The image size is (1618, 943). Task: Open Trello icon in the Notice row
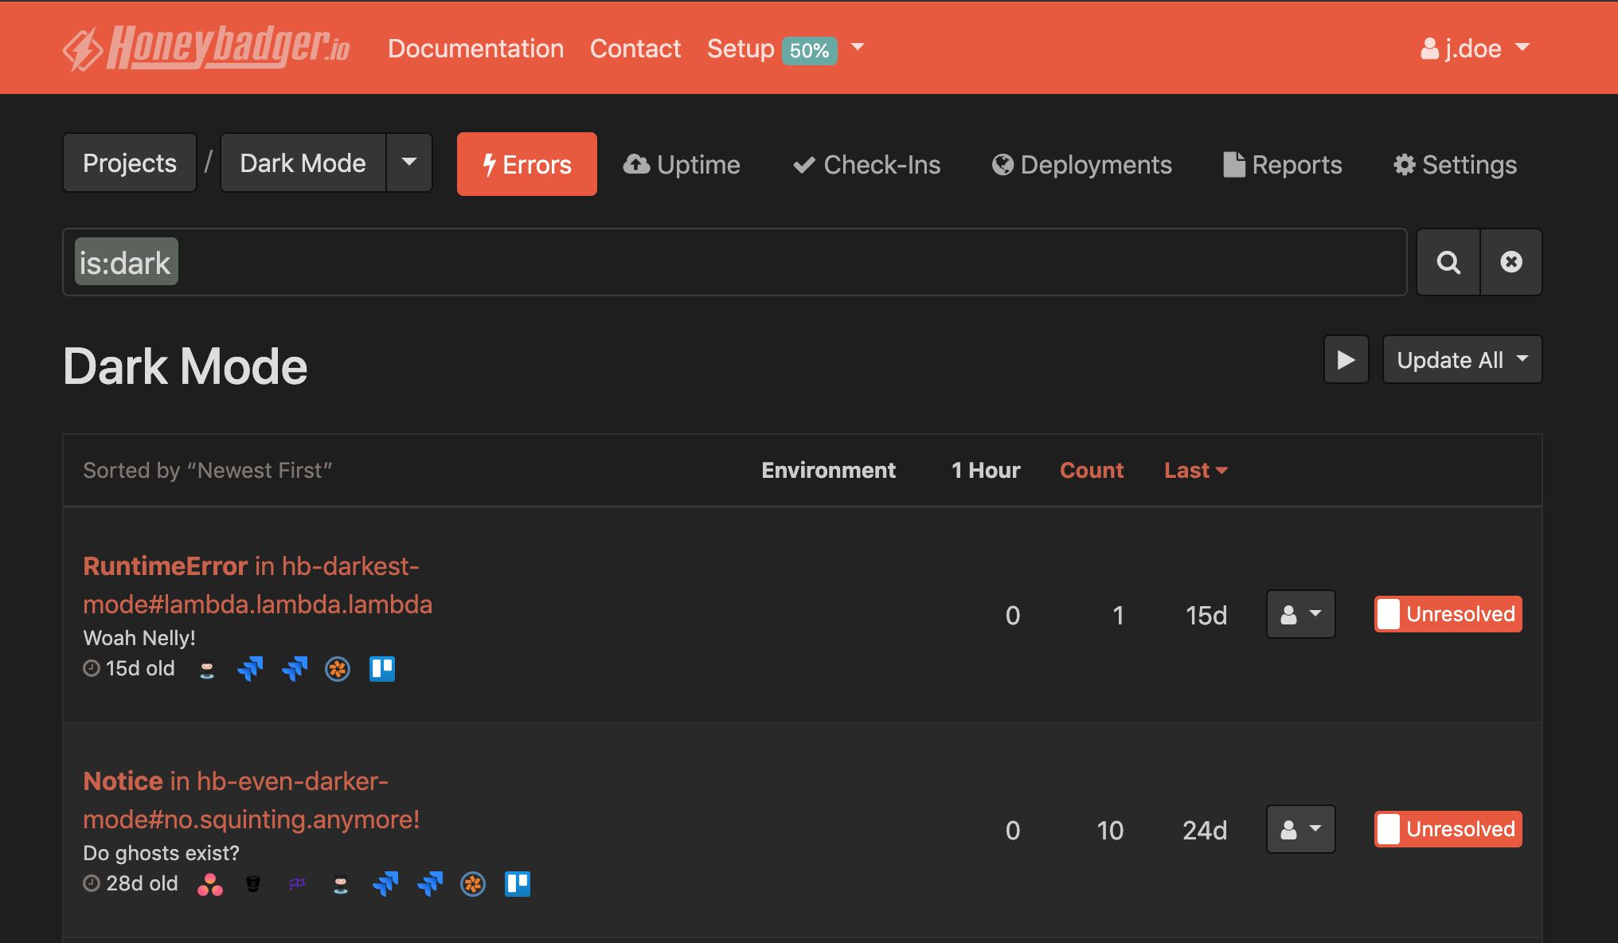point(518,884)
